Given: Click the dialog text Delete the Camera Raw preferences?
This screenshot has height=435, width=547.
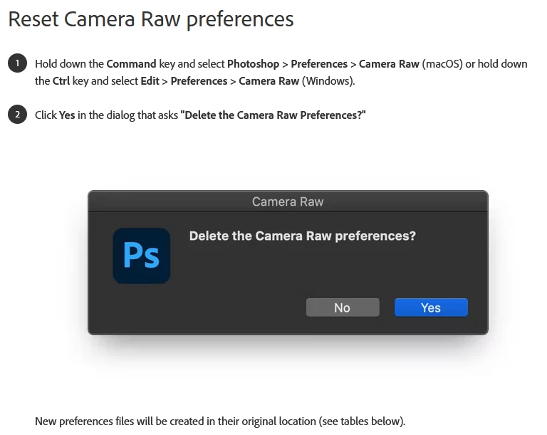Looking at the screenshot, I should [303, 236].
